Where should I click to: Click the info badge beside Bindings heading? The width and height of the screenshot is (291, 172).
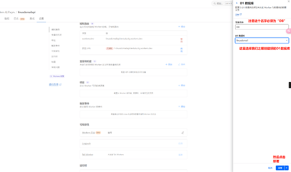pos(88,82)
